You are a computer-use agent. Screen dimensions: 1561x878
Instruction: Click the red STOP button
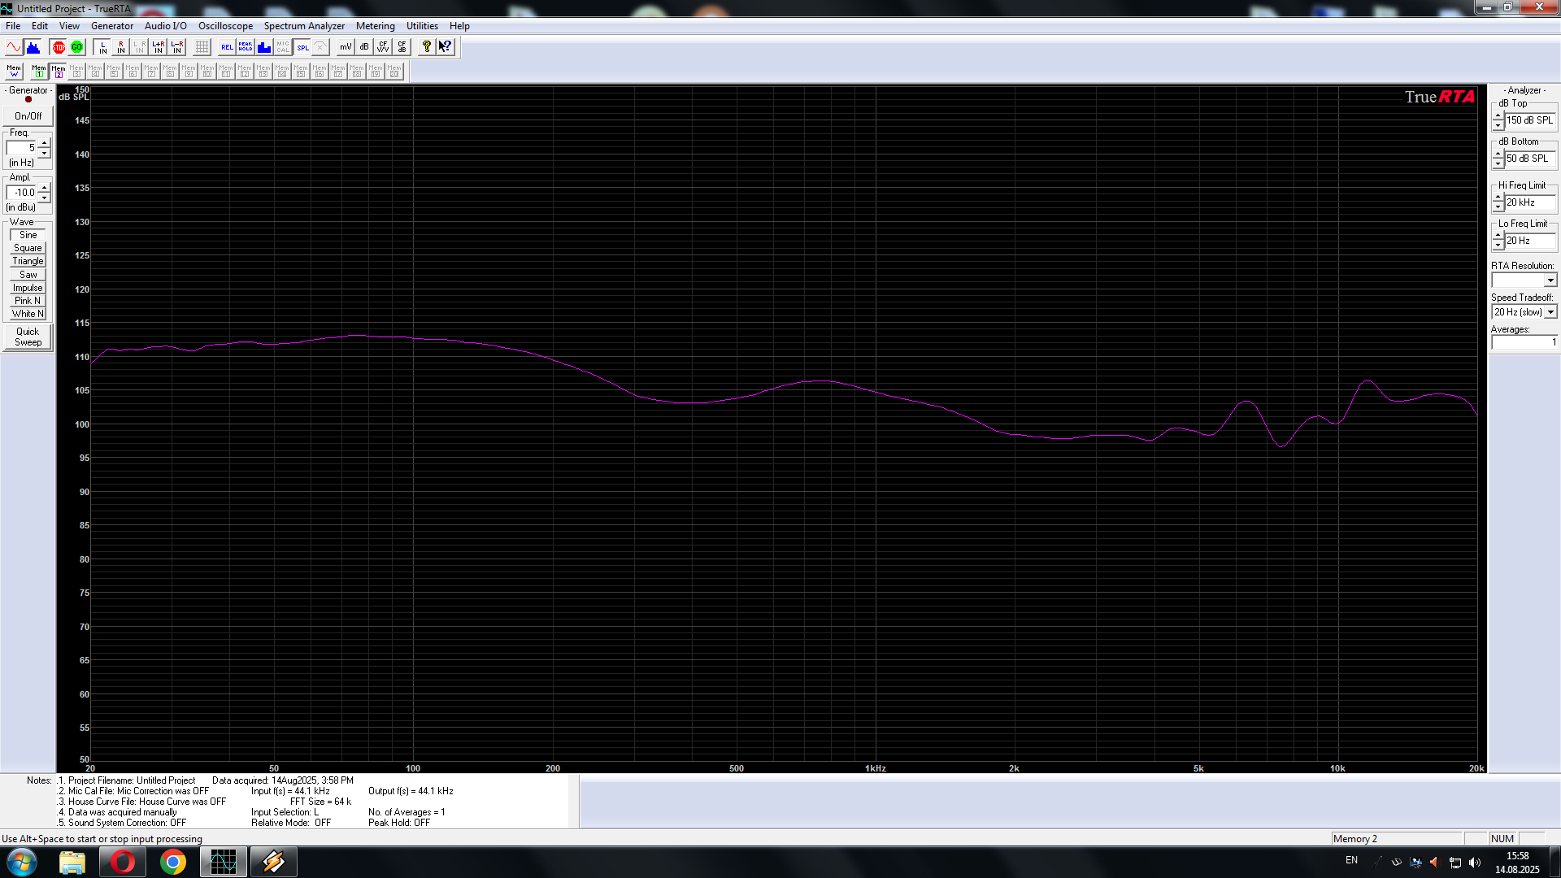pyautogui.click(x=59, y=47)
